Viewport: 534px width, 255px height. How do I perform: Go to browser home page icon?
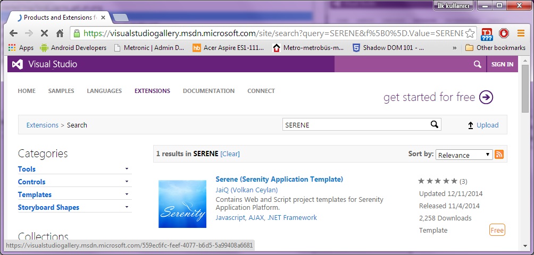coord(60,33)
